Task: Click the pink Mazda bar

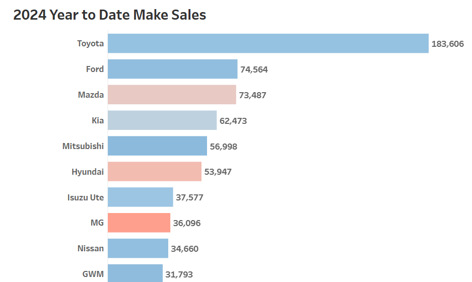Action: [172, 95]
